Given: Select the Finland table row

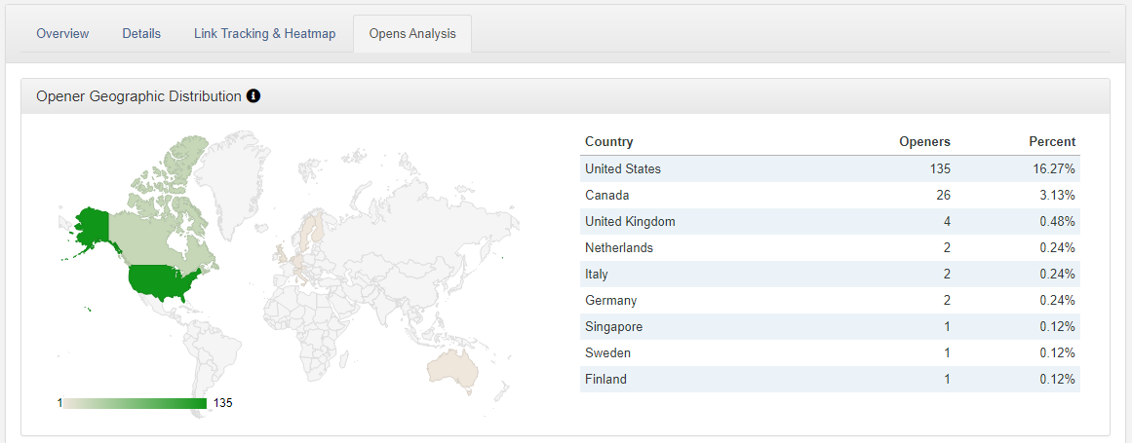Looking at the screenshot, I should [x=829, y=380].
